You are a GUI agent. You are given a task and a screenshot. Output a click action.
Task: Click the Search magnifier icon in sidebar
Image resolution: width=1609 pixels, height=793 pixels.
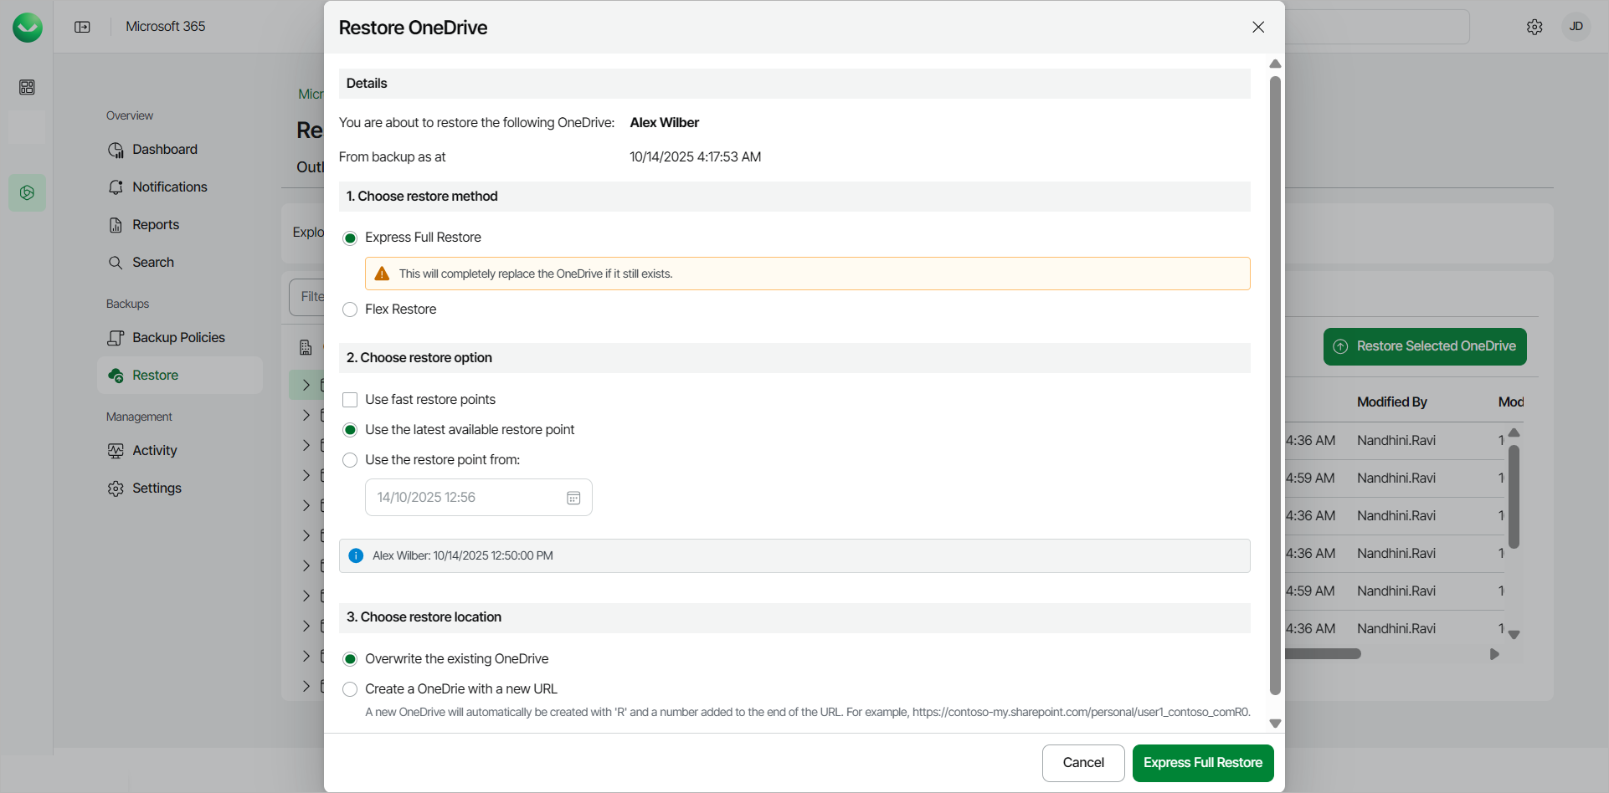[x=116, y=263]
